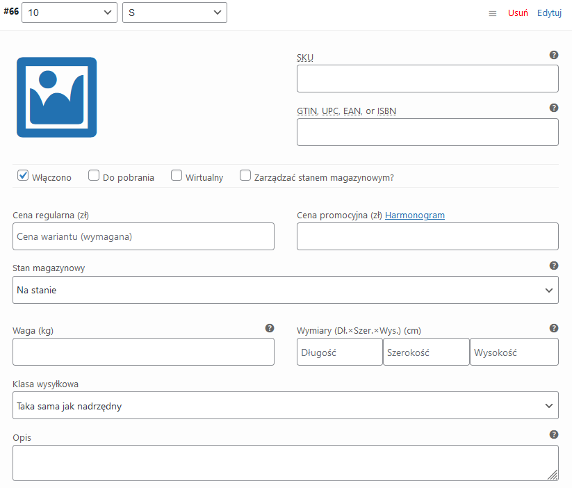Screen dimensions: 572x488
Task: Click the help icon for Stan magazynowy
Action: click(554, 265)
